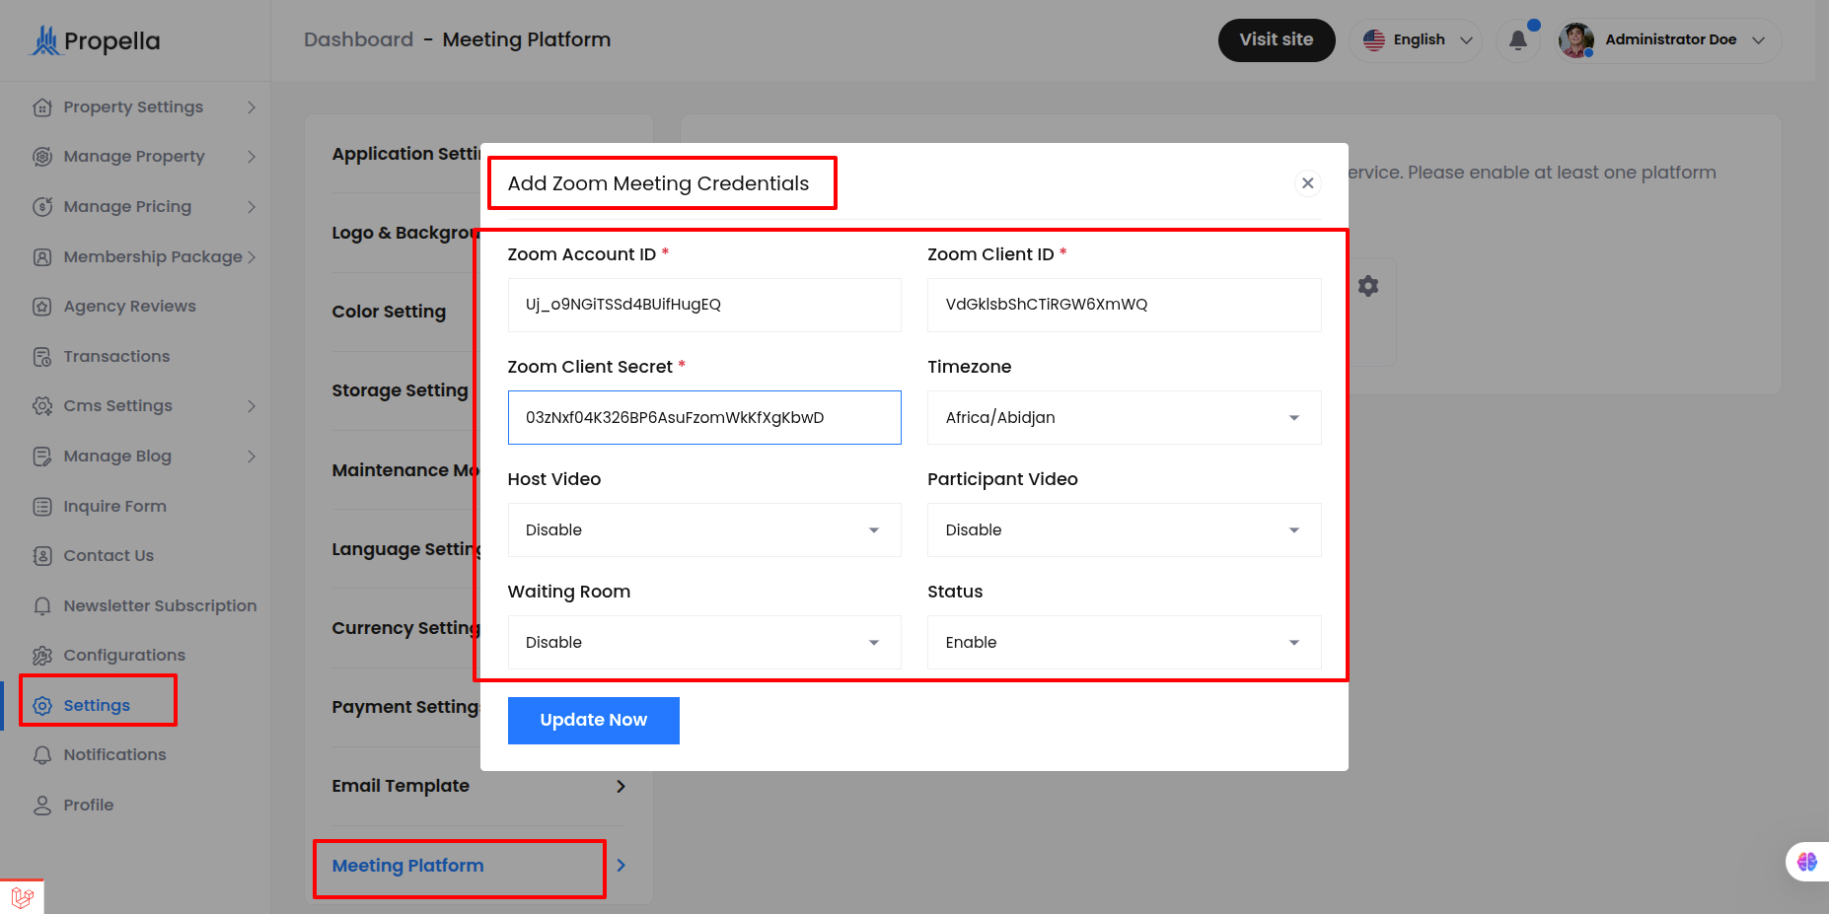Screen dimensions: 1829x914
Task: Click the US flag language icon
Action: (x=1374, y=40)
